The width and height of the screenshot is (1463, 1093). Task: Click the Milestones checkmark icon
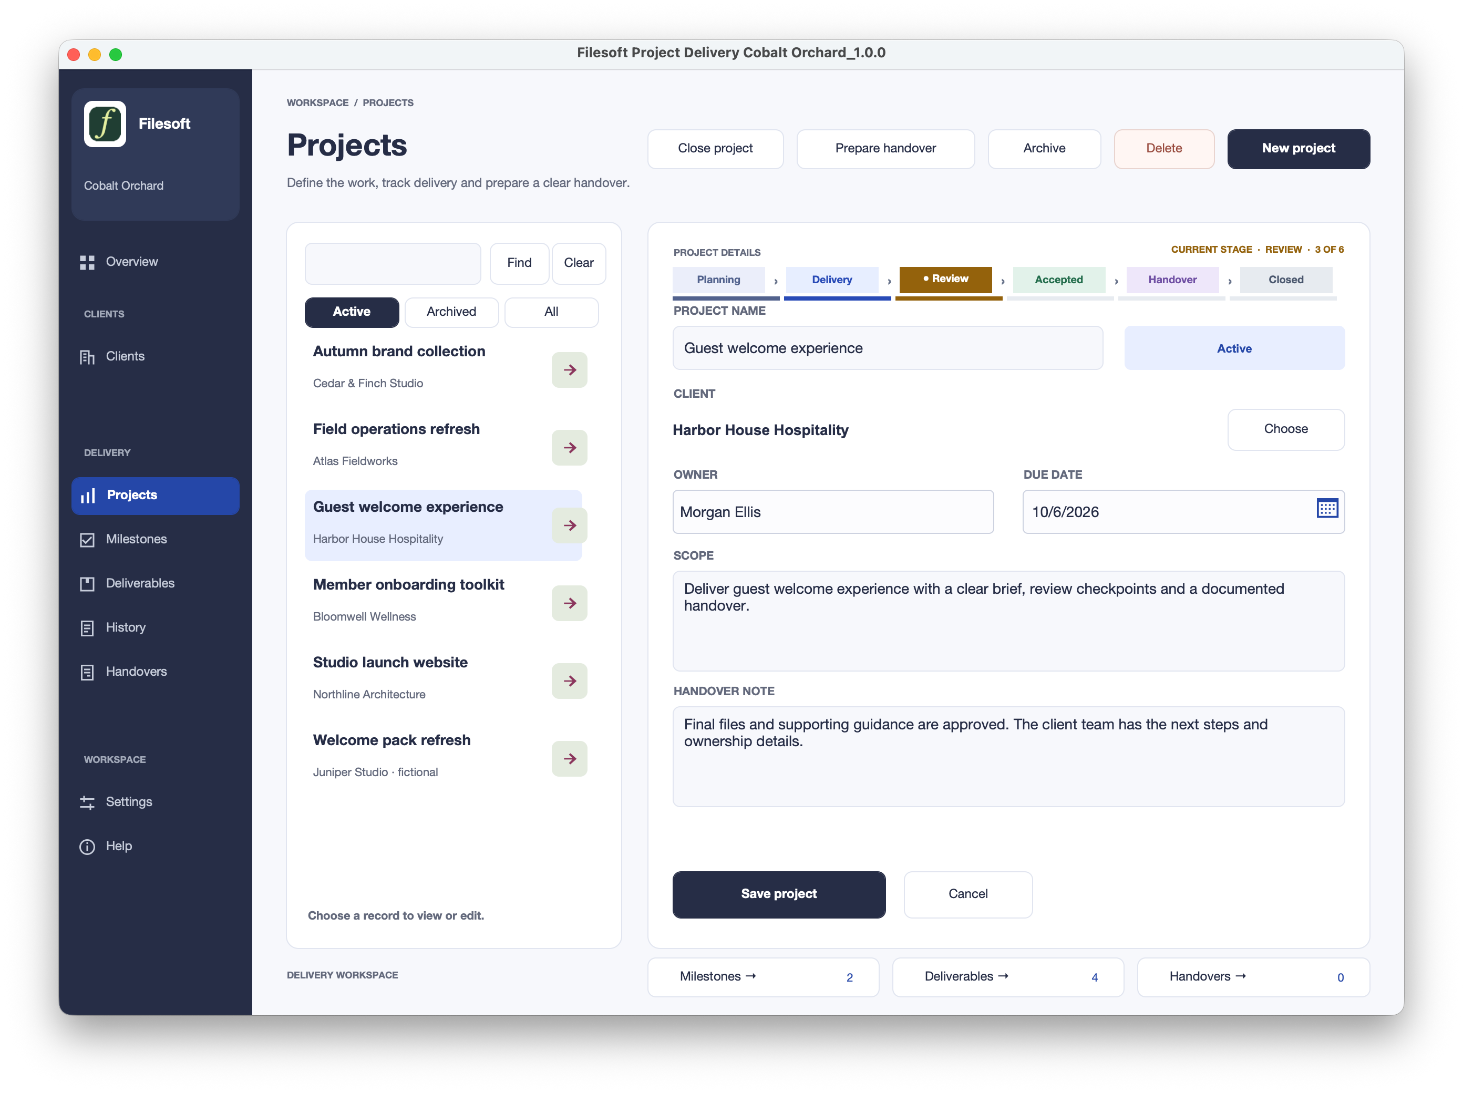(x=87, y=540)
